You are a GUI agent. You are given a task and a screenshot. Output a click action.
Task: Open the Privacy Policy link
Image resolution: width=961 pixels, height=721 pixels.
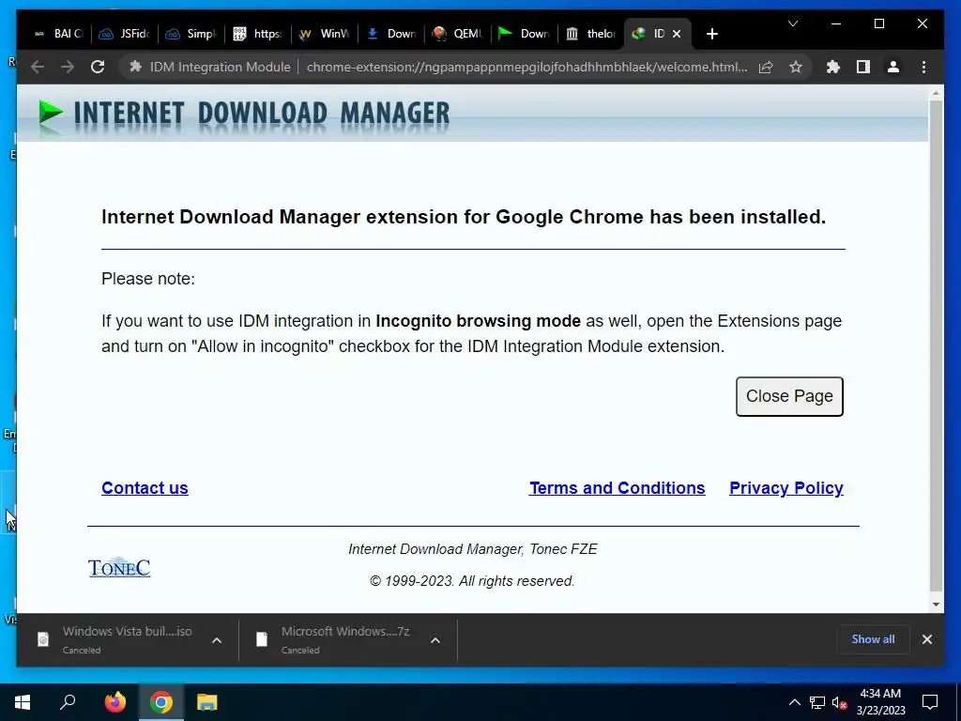click(786, 488)
